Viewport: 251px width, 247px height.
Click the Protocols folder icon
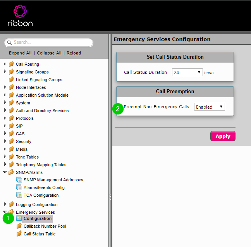[11, 118]
